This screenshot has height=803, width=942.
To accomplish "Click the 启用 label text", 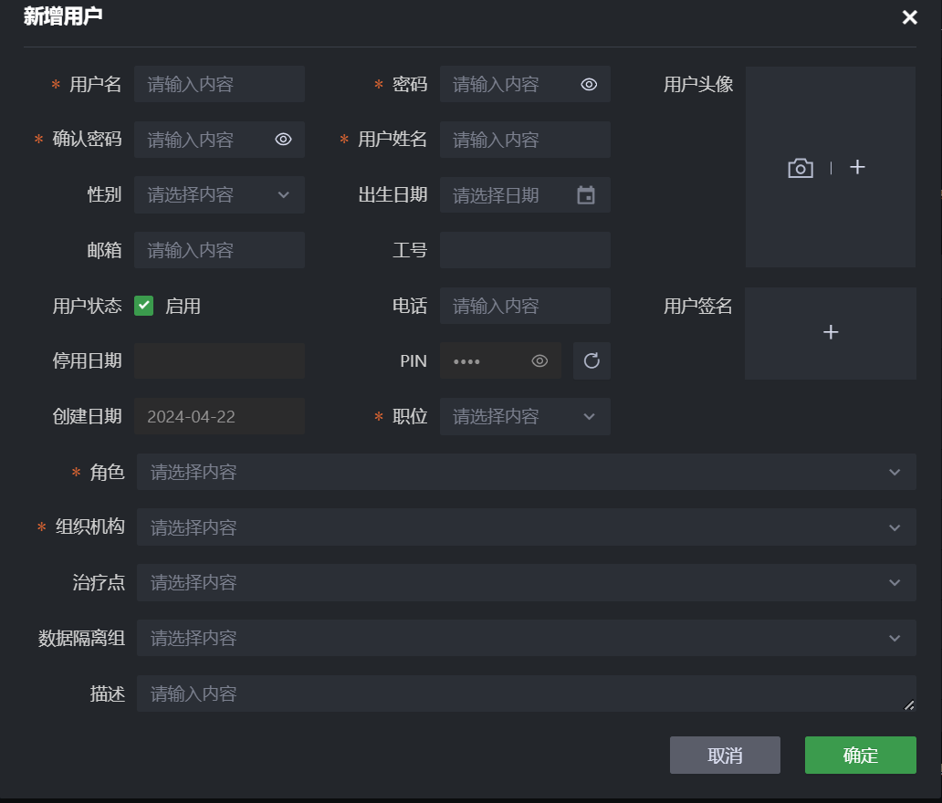I will pos(183,307).
